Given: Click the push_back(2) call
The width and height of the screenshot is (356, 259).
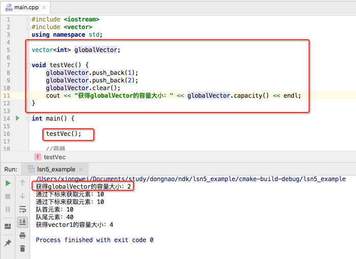Looking at the screenshot, I should point(113,80).
